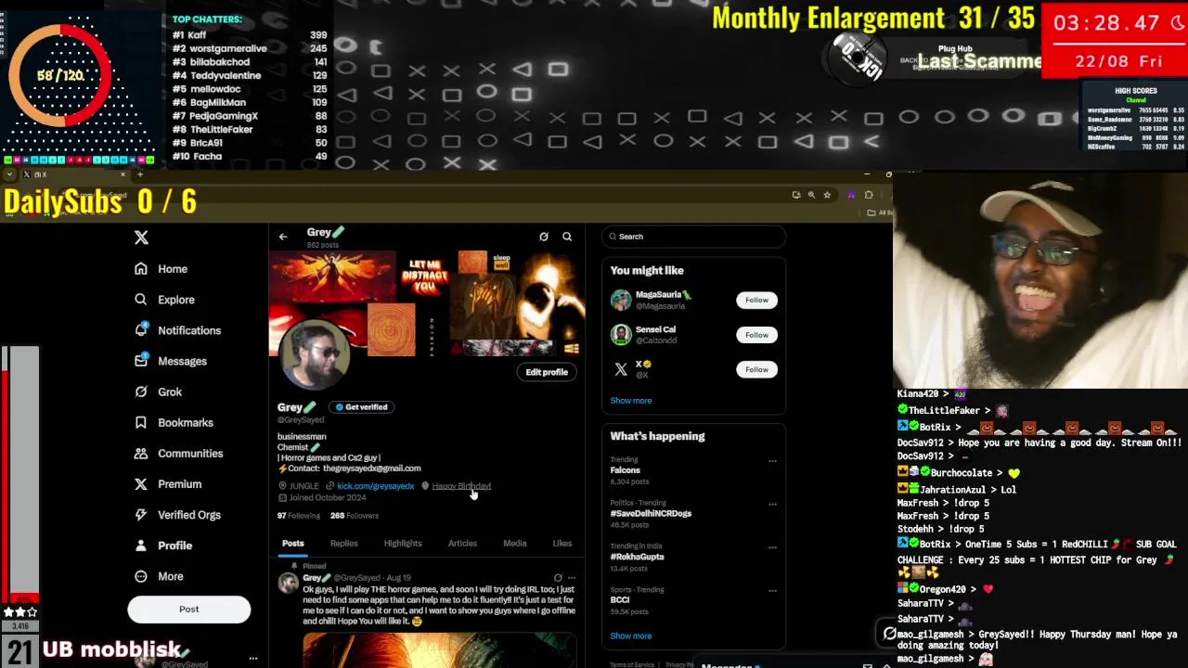Open options for #SaveDelhiNCRDogs trend
Viewport: 1188px width, 668px height.
click(x=772, y=504)
